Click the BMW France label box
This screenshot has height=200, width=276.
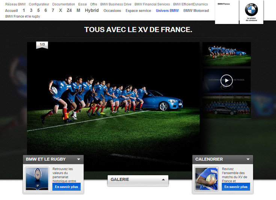(227, 12)
